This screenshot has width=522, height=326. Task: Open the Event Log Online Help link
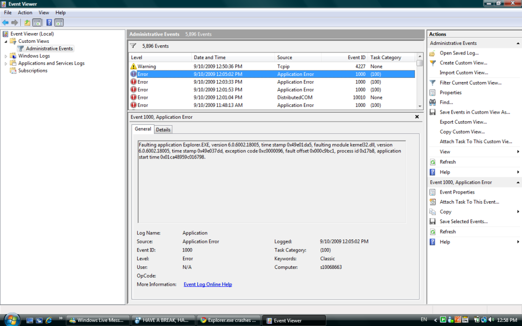click(207, 284)
